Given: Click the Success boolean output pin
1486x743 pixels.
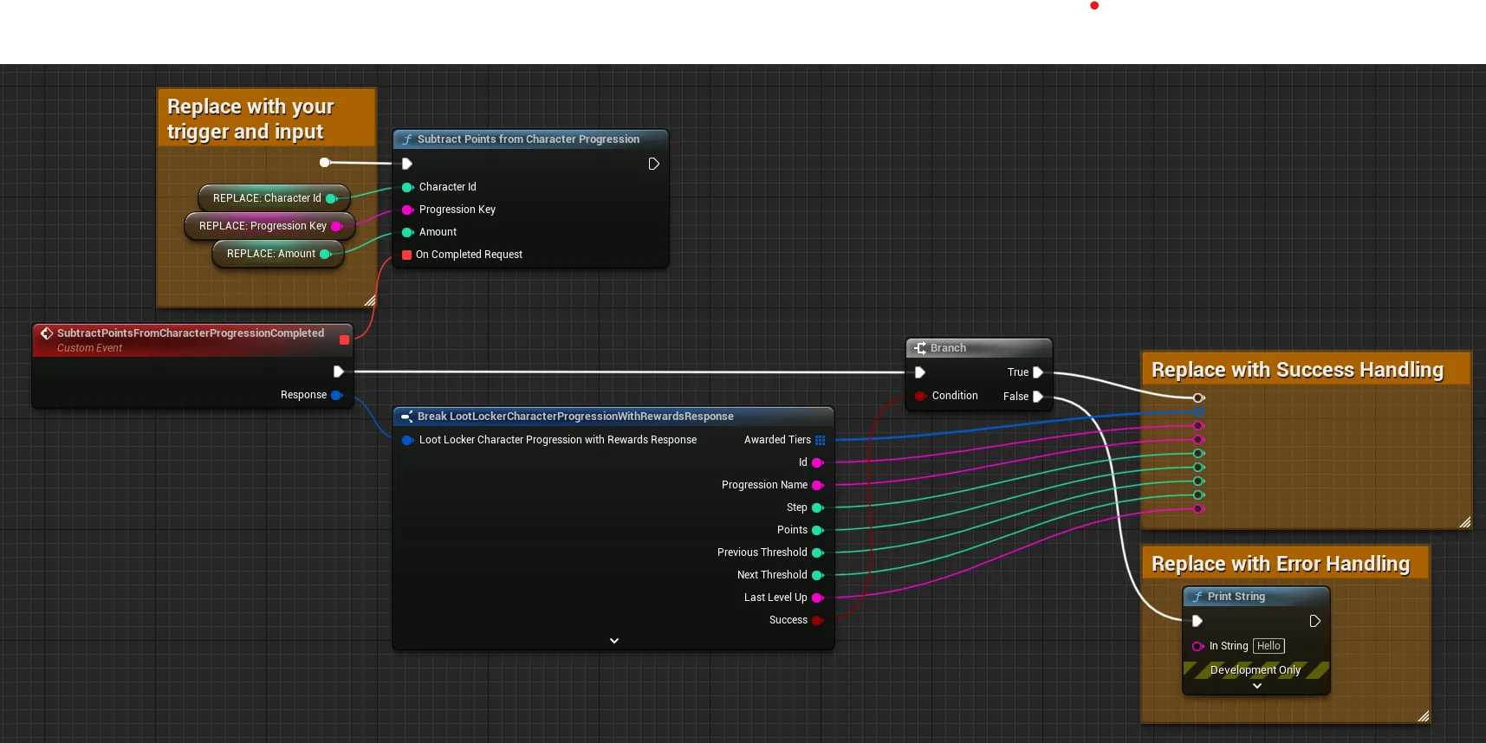Looking at the screenshot, I should 817,620.
